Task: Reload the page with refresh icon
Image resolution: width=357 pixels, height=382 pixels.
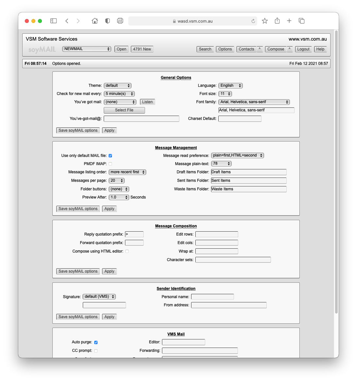Action: pyautogui.click(x=253, y=21)
